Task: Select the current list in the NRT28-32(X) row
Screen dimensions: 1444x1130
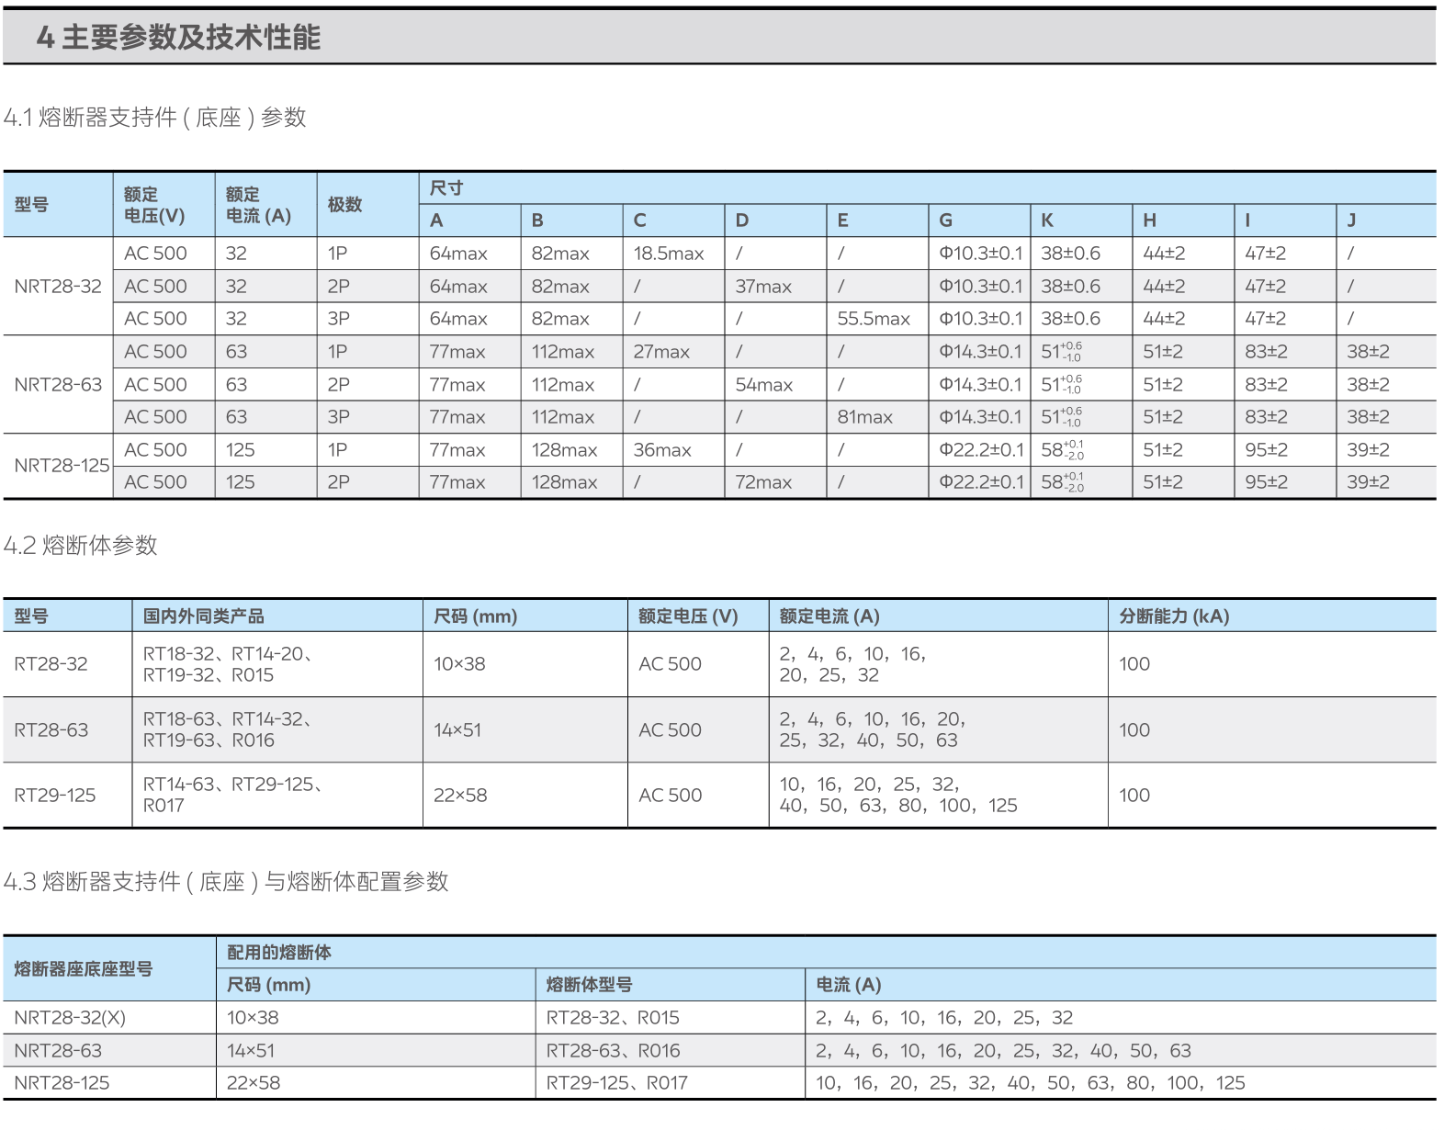Action: (x=944, y=1018)
